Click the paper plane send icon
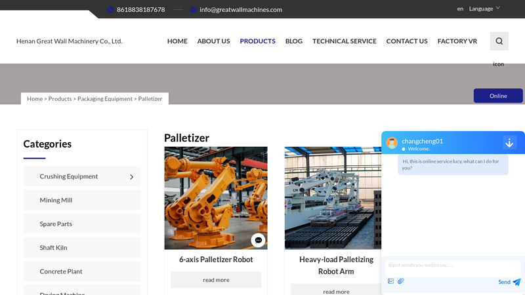525x295 pixels. tap(516, 282)
